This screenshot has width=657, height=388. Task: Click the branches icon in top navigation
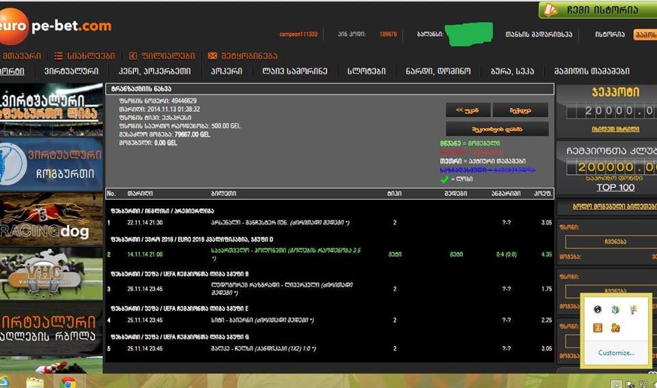coord(133,55)
